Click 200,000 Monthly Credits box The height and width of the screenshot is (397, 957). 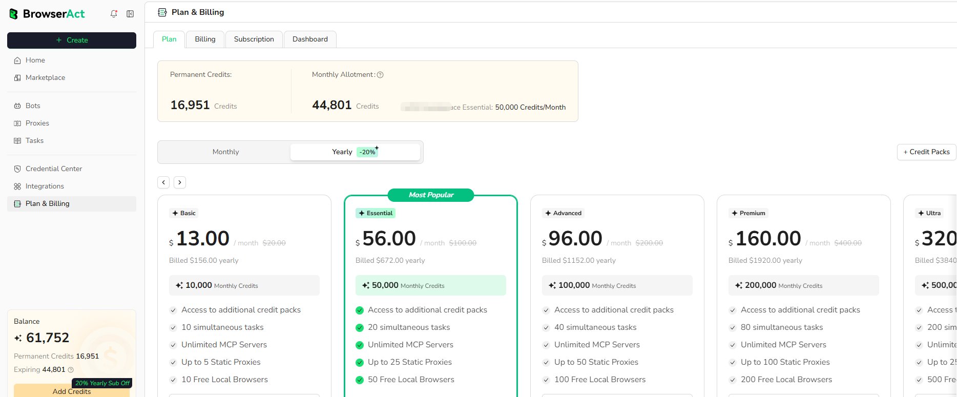804,285
